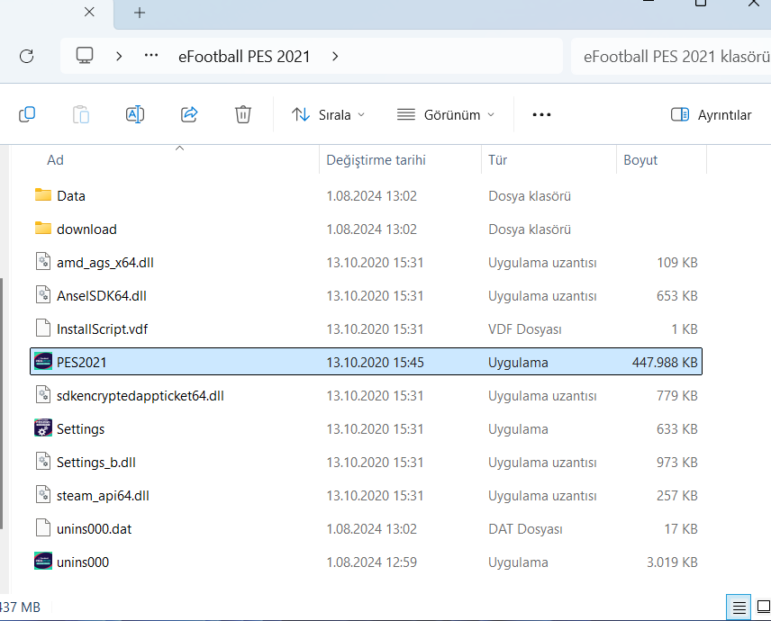Select the Settings_b.dll file icon
Screen dimensions: 771x621
point(43,462)
